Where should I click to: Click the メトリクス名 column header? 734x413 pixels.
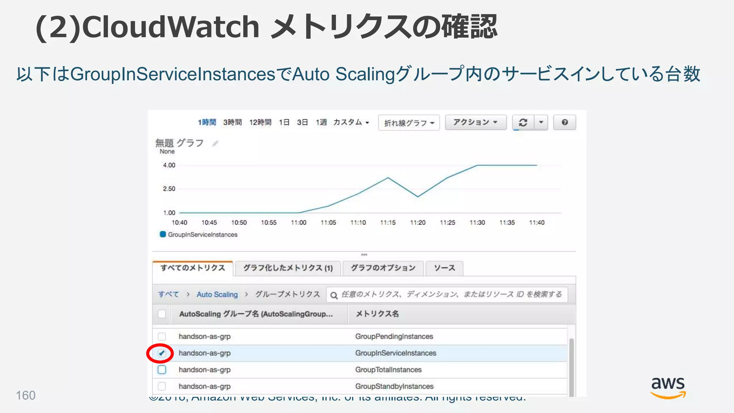(x=377, y=314)
